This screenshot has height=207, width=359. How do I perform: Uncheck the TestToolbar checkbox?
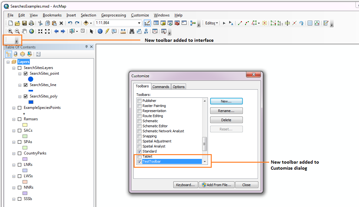[x=139, y=162]
